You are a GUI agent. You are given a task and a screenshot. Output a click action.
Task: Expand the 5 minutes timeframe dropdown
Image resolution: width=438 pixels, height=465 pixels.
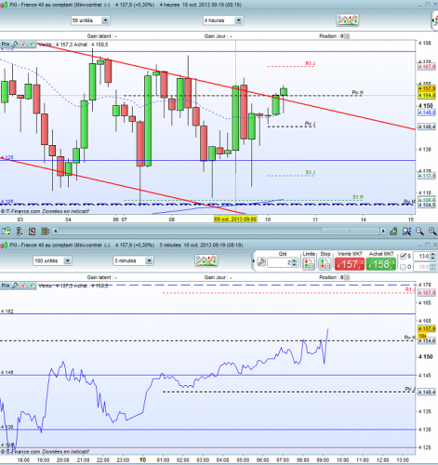click(149, 260)
